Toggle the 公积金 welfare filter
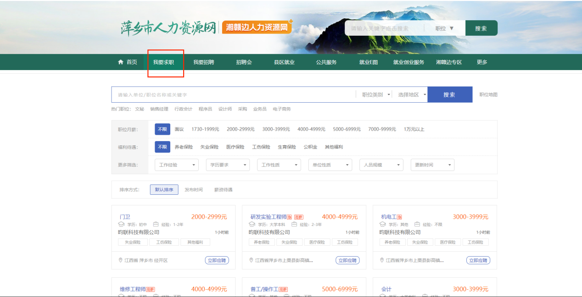The height and width of the screenshot is (297, 582). click(310, 147)
